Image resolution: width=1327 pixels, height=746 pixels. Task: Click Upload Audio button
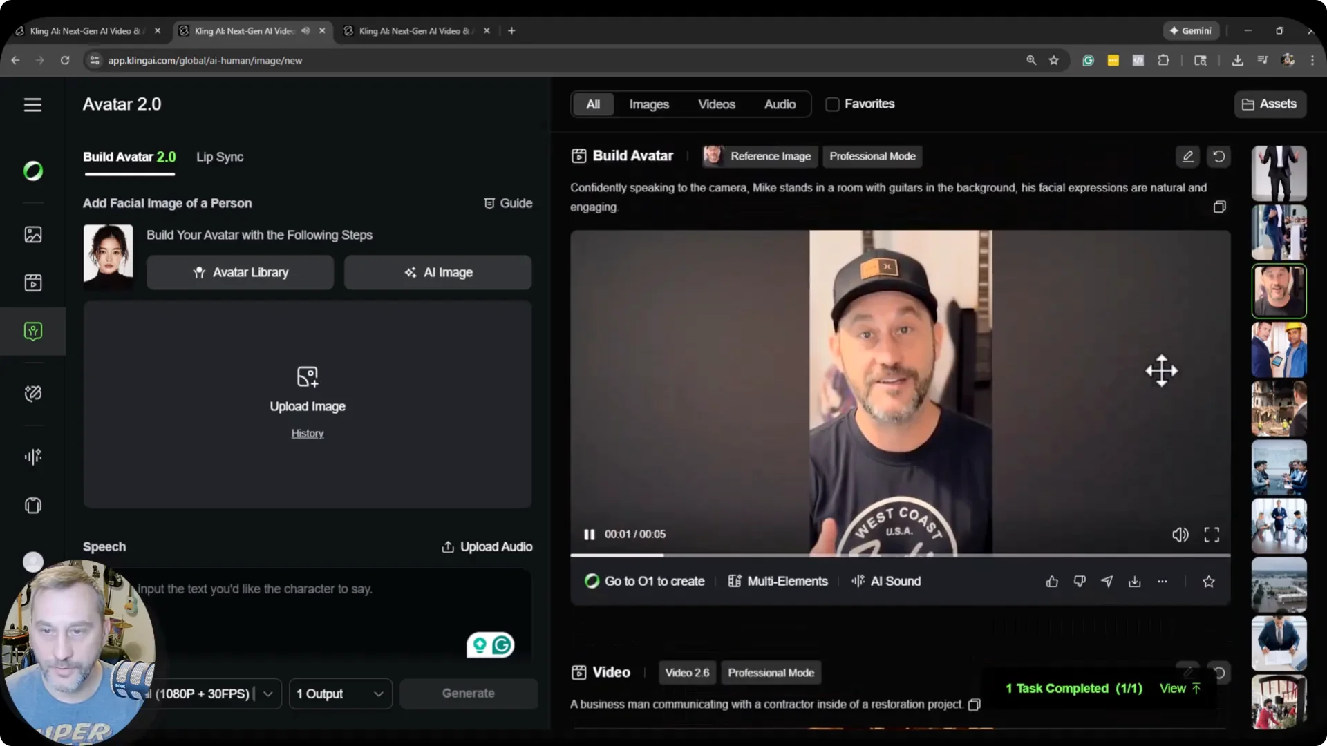(487, 547)
